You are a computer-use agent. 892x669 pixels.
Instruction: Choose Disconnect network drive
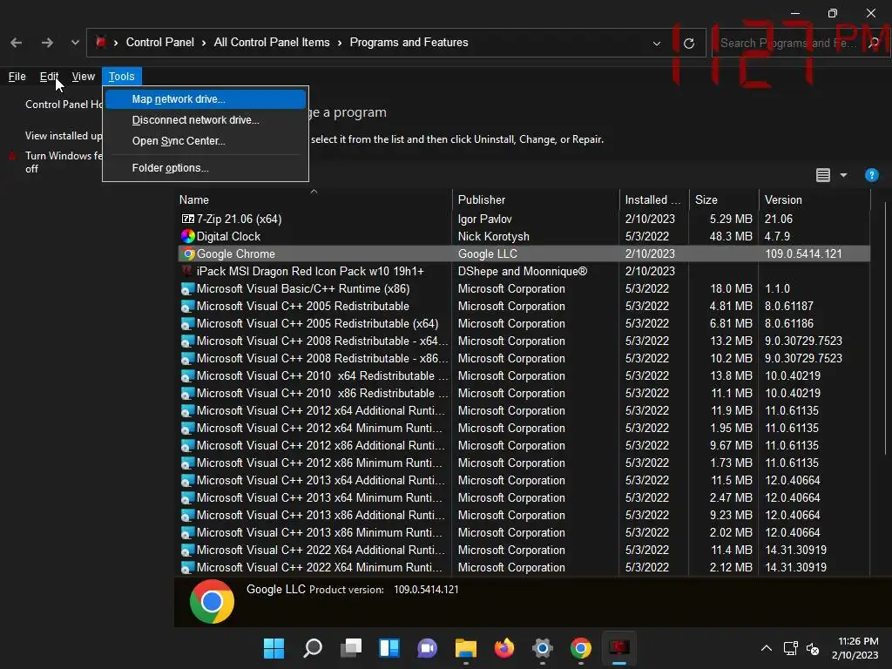click(206, 120)
